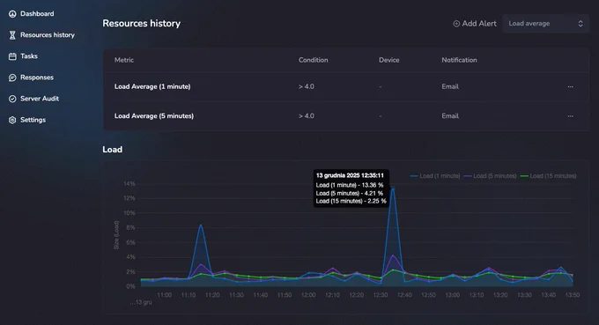Screen dimensions: 599x325
Task: Click the Notification column header
Action: tap(459, 60)
